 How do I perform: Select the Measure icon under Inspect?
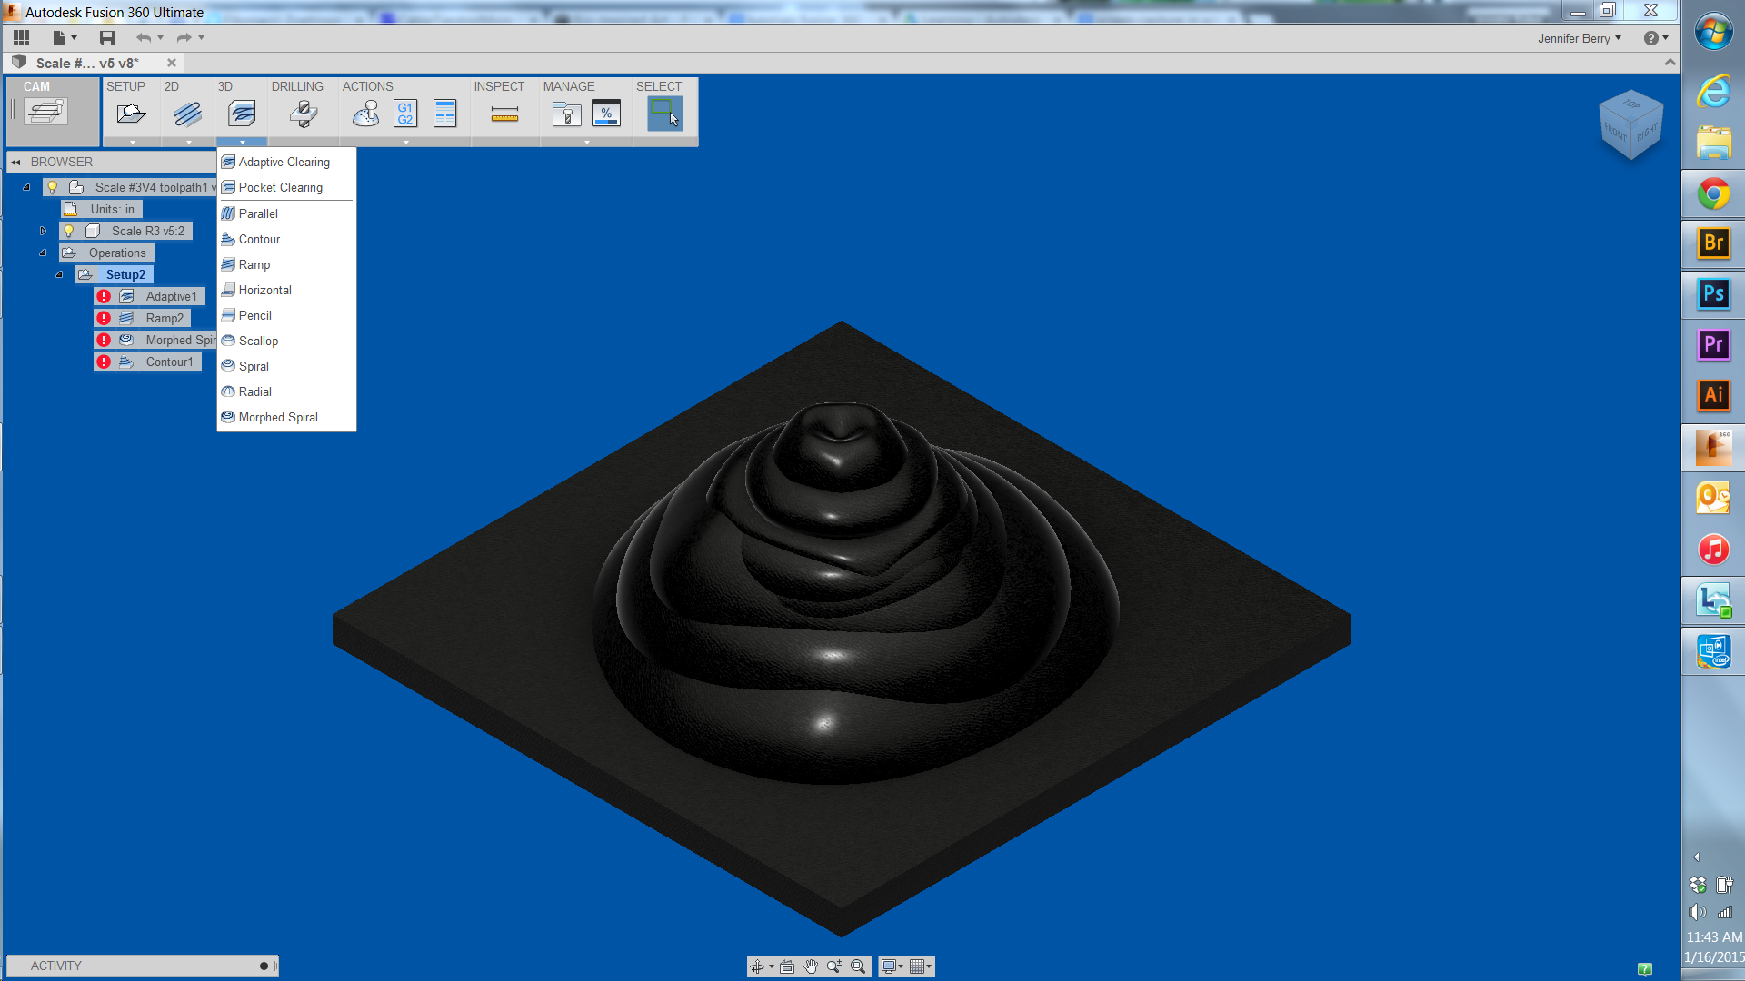coord(504,114)
